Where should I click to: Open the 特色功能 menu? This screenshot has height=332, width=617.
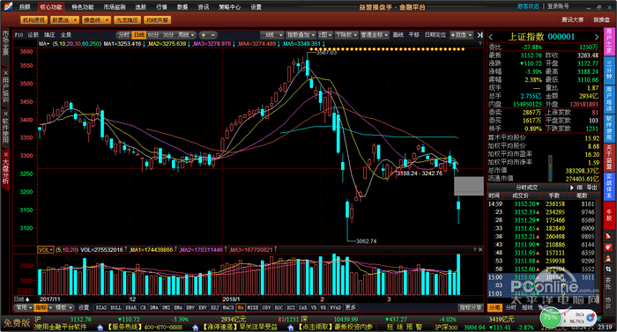click(83, 7)
